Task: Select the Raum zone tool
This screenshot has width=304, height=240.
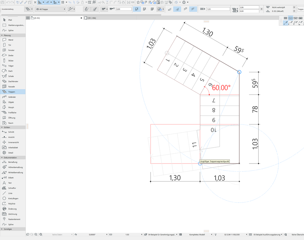Action: (13, 123)
